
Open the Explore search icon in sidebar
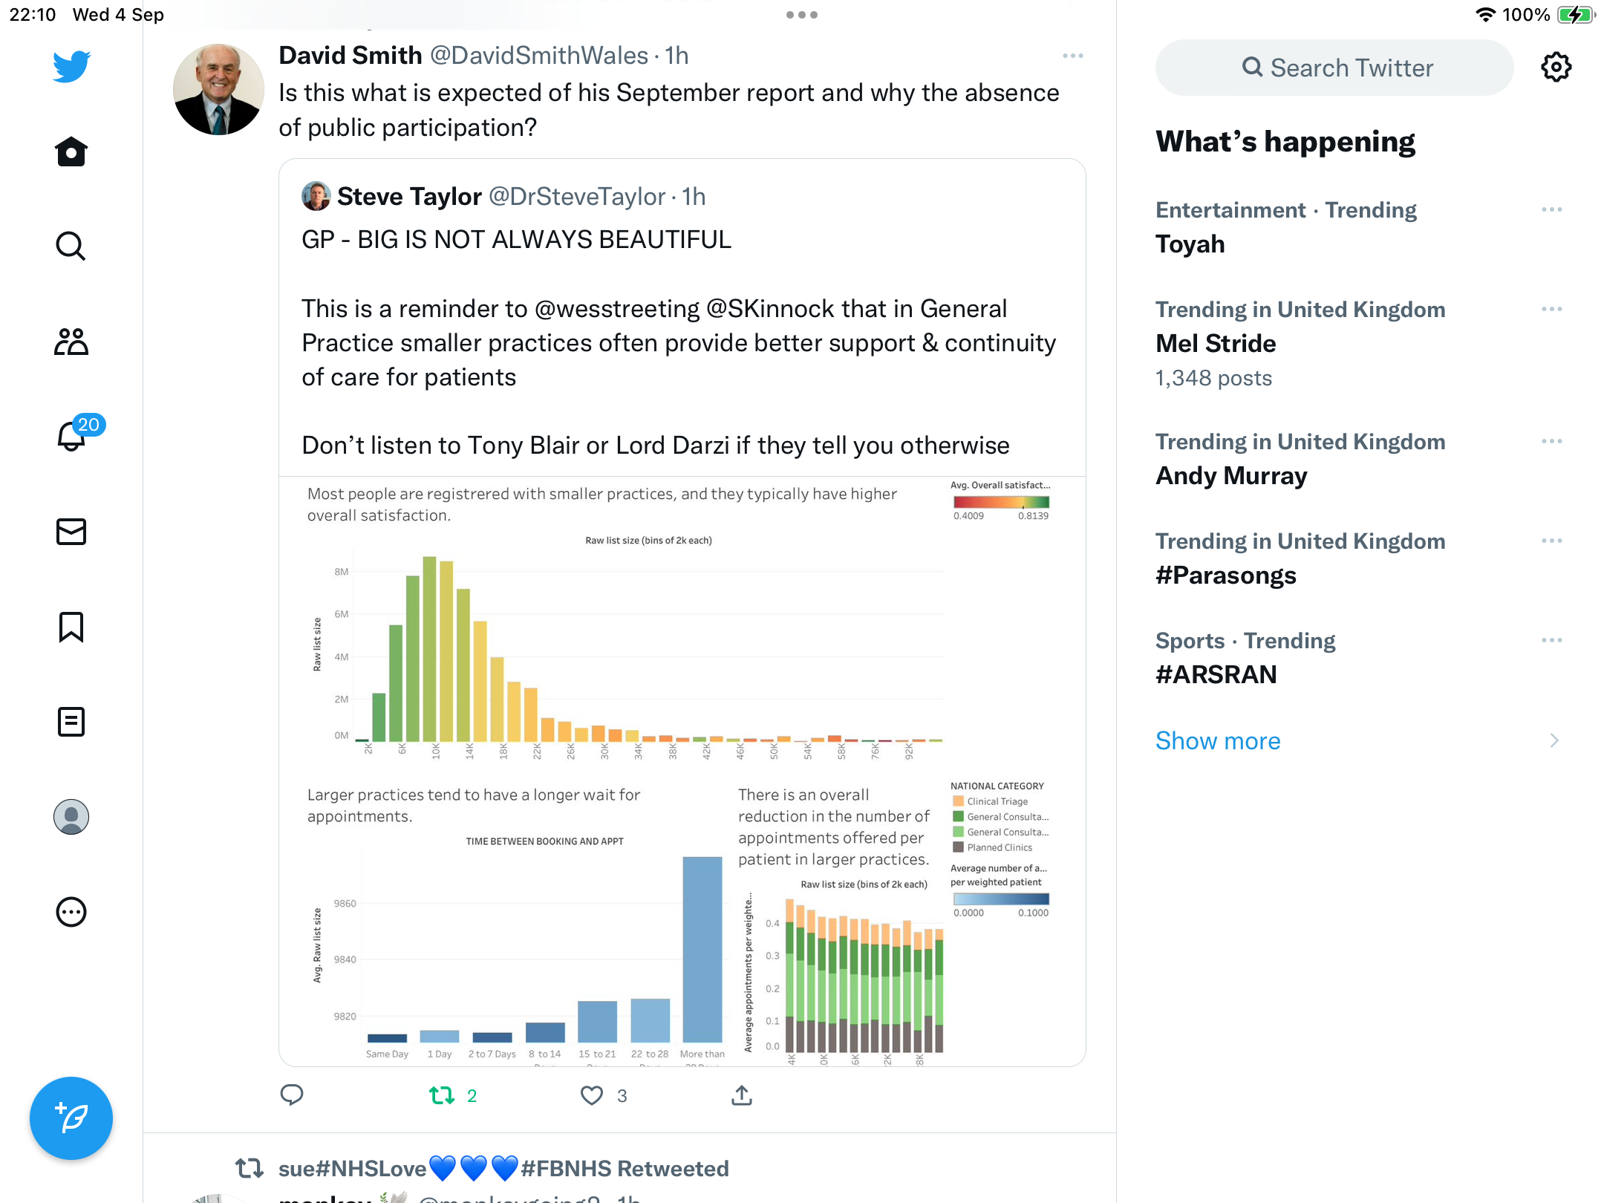(x=71, y=246)
